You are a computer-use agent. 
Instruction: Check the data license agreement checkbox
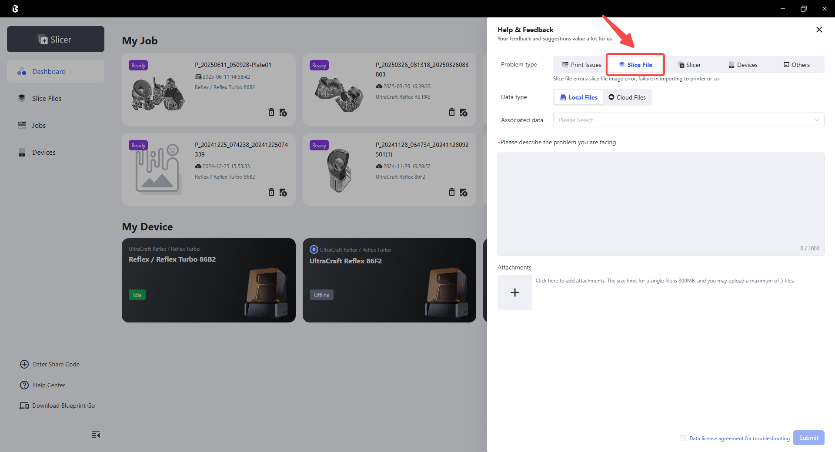coord(683,438)
